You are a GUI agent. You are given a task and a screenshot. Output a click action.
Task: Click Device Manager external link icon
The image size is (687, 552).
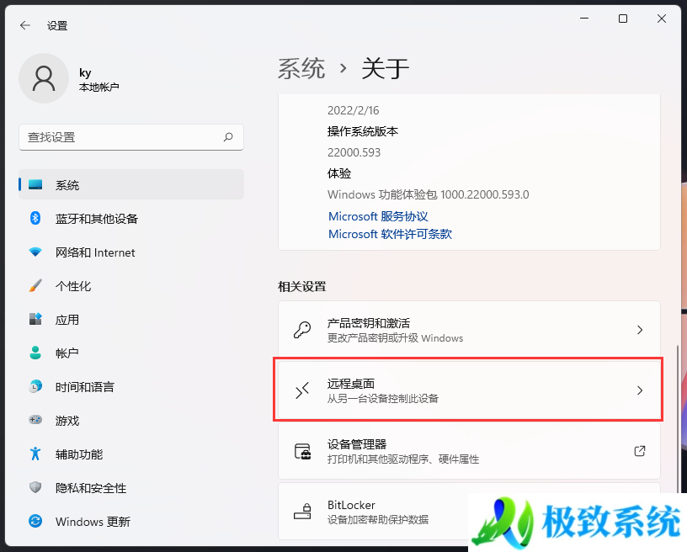[640, 451]
